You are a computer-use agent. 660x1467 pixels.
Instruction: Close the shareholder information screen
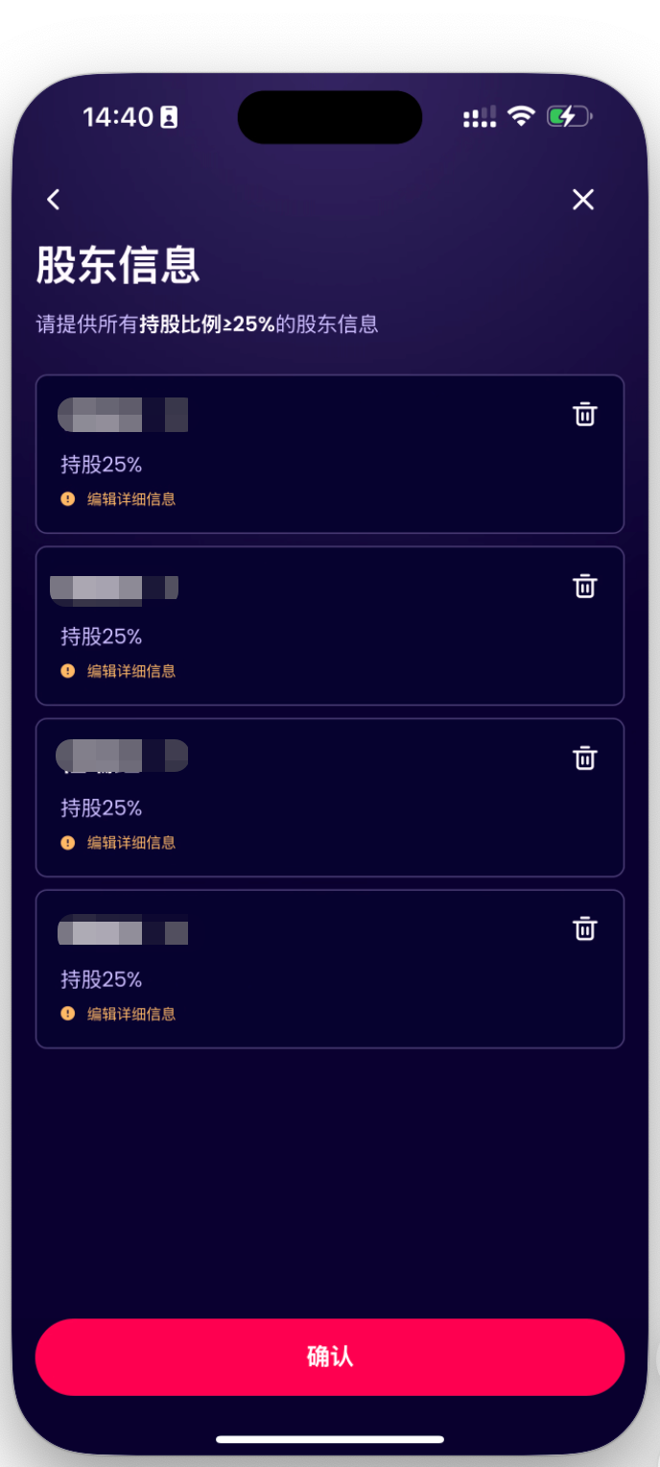pos(583,199)
